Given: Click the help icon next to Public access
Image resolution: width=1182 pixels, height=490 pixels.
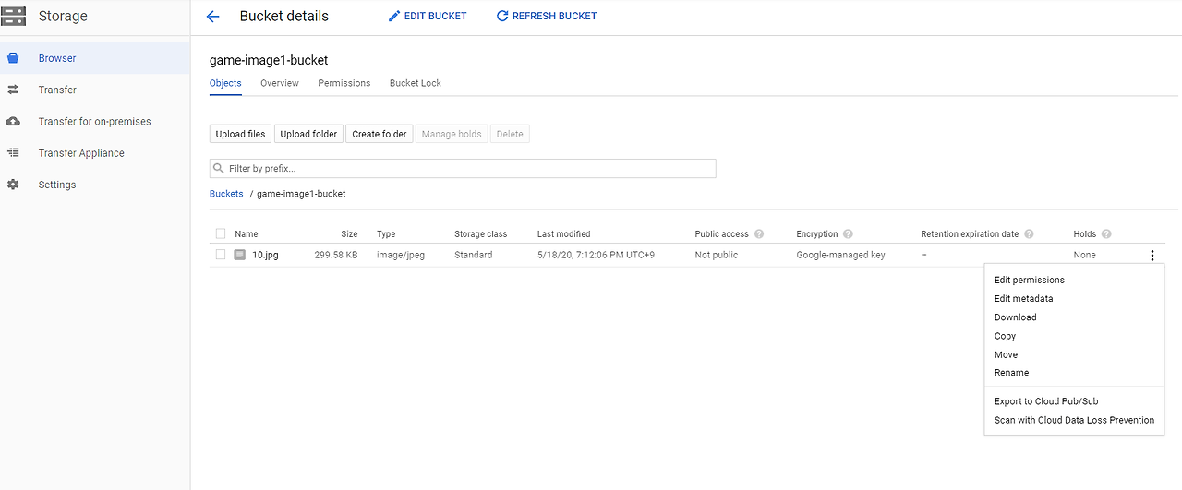Looking at the screenshot, I should (x=759, y=234).
